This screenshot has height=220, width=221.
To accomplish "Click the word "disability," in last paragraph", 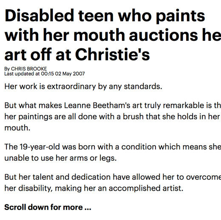I will (x=35, y=189).
